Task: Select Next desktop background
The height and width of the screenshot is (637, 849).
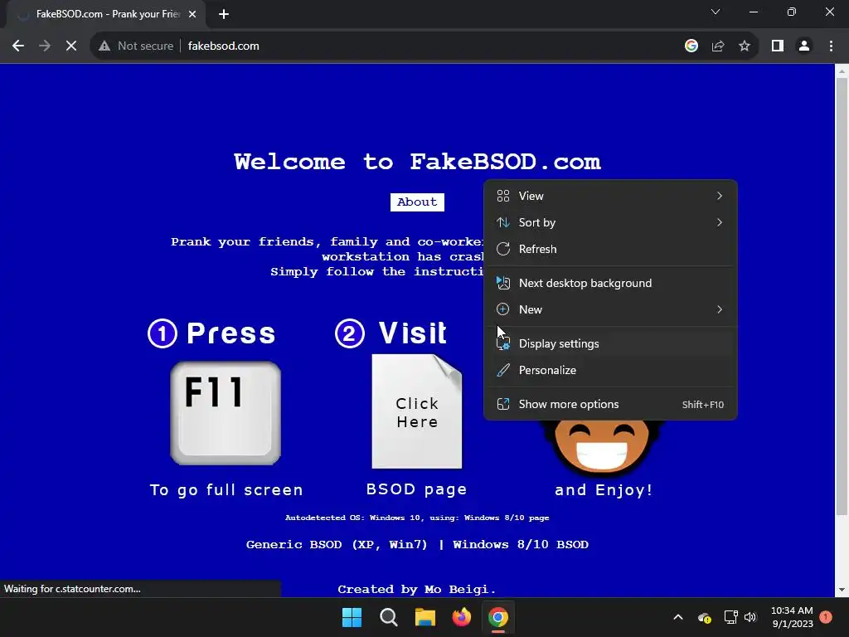Action: pos(610,284)
